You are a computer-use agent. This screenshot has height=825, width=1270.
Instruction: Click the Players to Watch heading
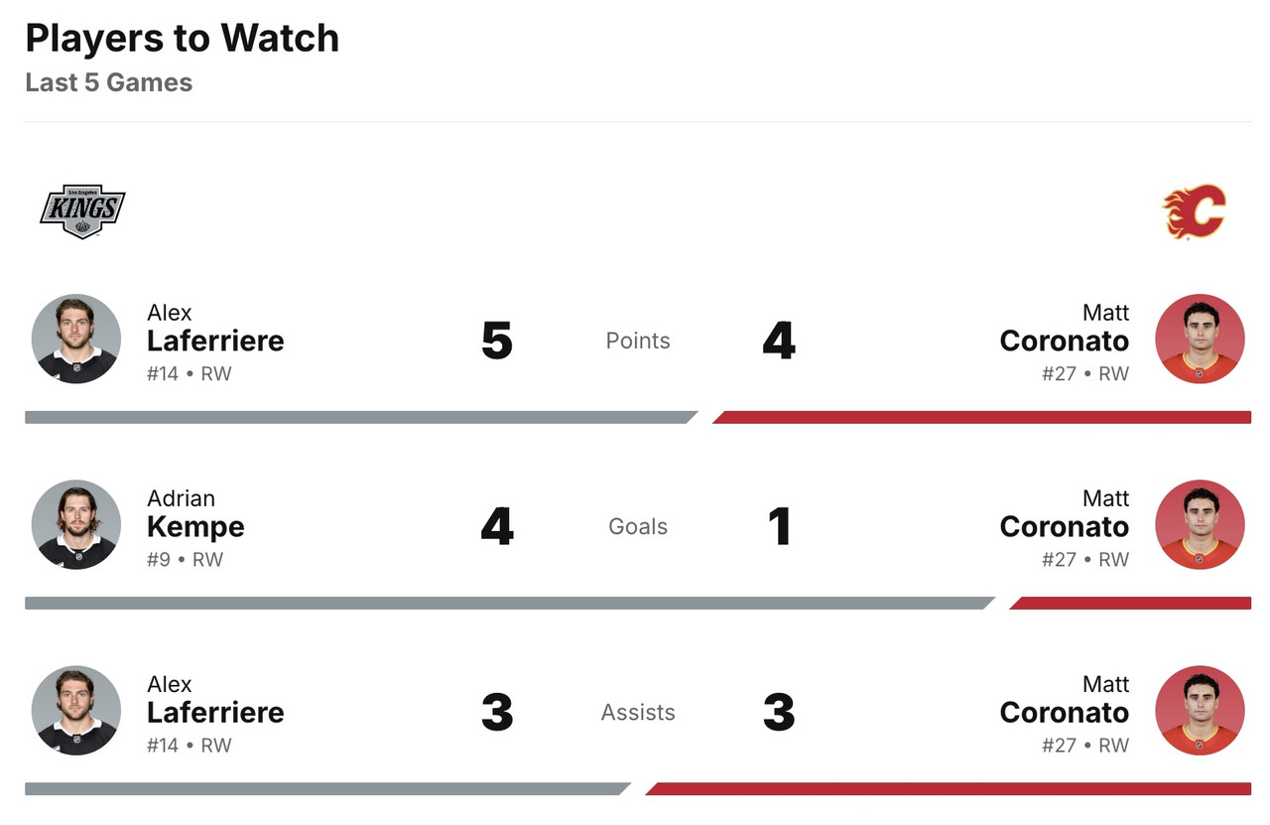(x=183, y=39)
